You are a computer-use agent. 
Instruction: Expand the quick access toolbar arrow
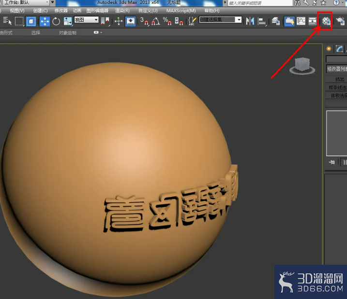53,2
